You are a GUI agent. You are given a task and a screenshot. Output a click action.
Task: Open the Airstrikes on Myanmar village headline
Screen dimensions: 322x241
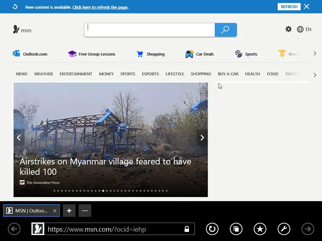(105, 167)
